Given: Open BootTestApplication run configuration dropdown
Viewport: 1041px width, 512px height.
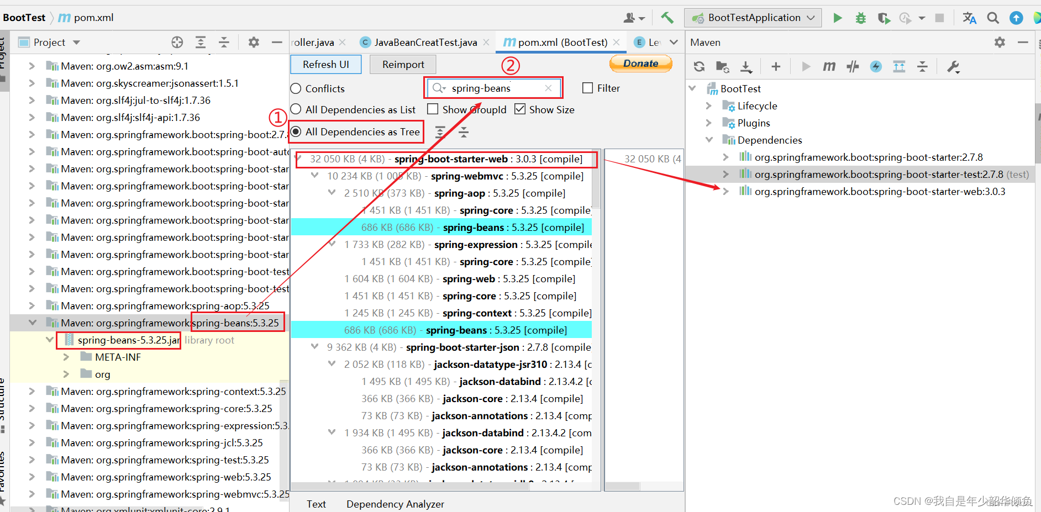Looking at the screenshot, I should (753, 18).
